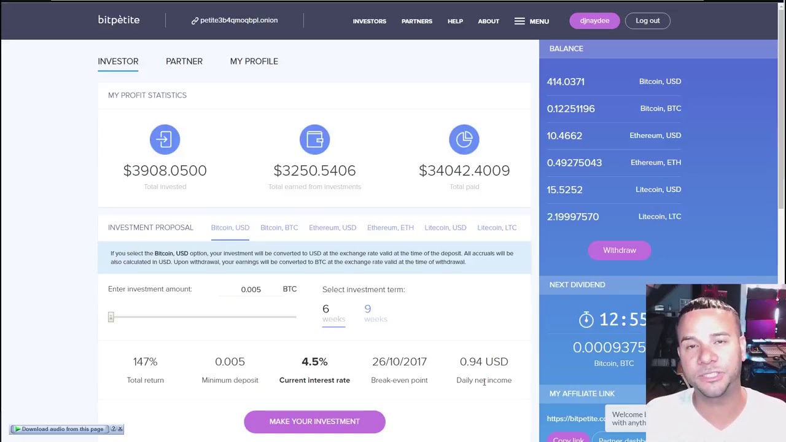Click the investment amount slider handle

pyautogui.click(x=111, y=317)
